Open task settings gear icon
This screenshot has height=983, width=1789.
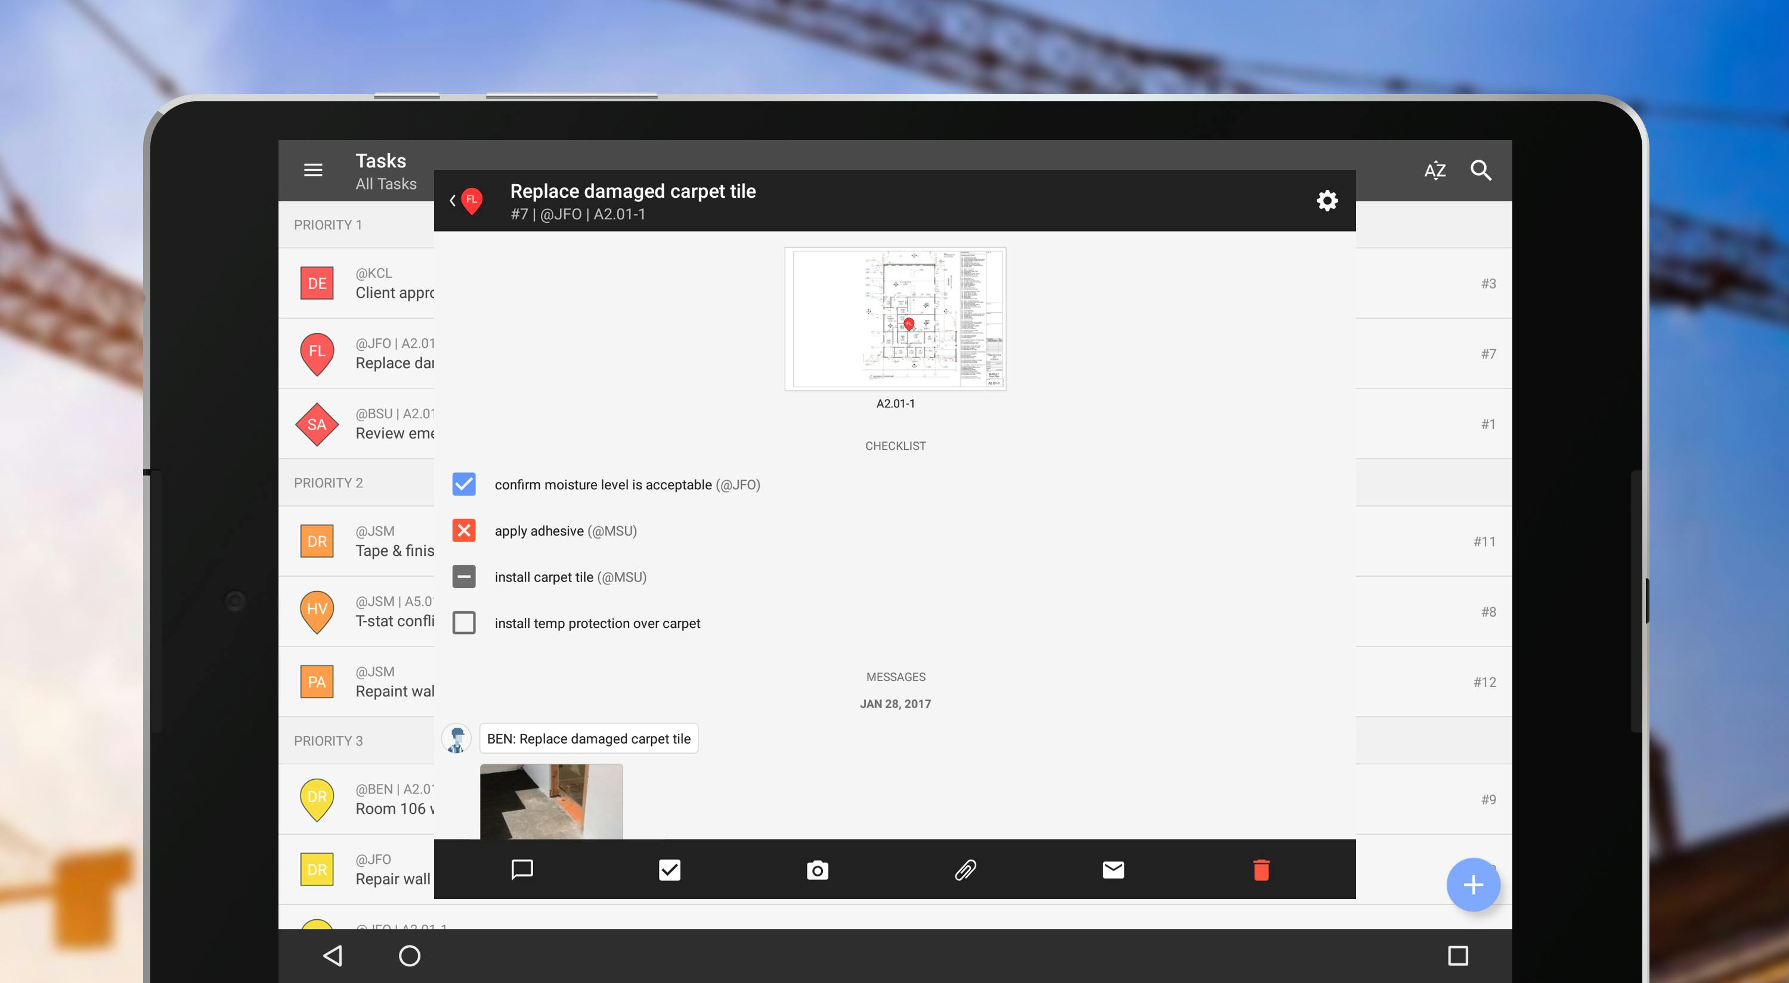[1326, 201]
